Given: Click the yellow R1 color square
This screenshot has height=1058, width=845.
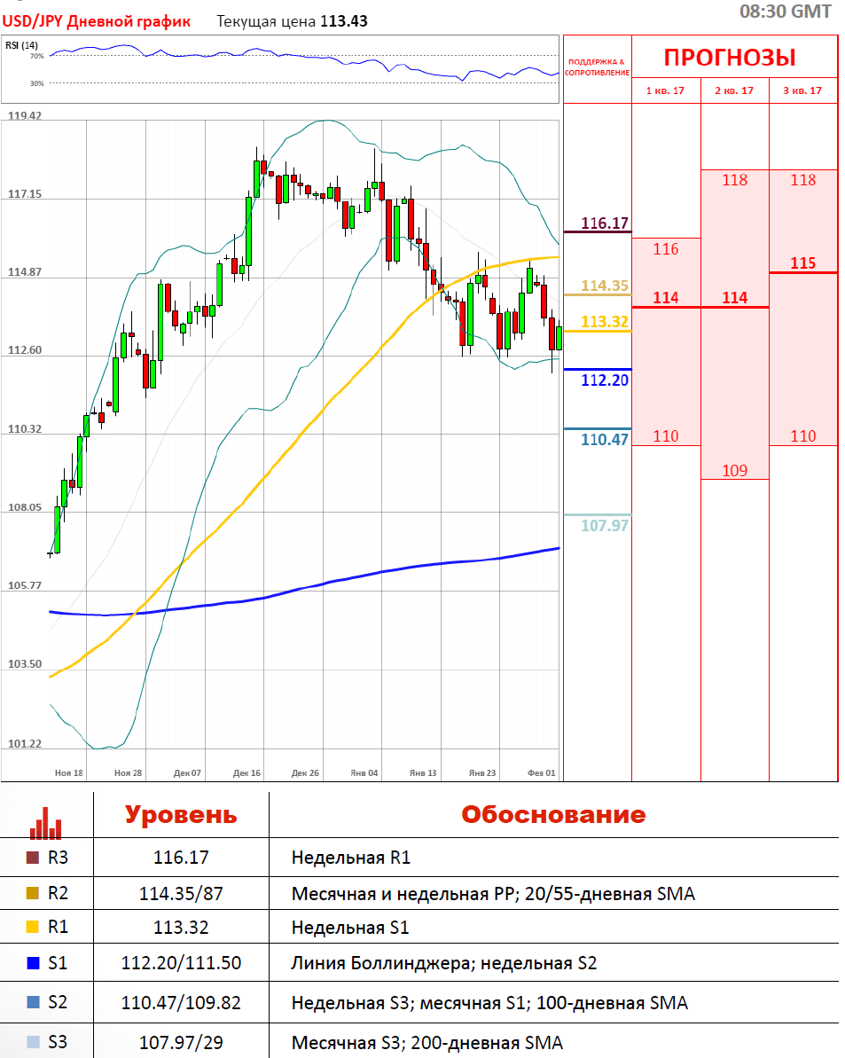Looking at the screenshot, I should click(33, 927).
